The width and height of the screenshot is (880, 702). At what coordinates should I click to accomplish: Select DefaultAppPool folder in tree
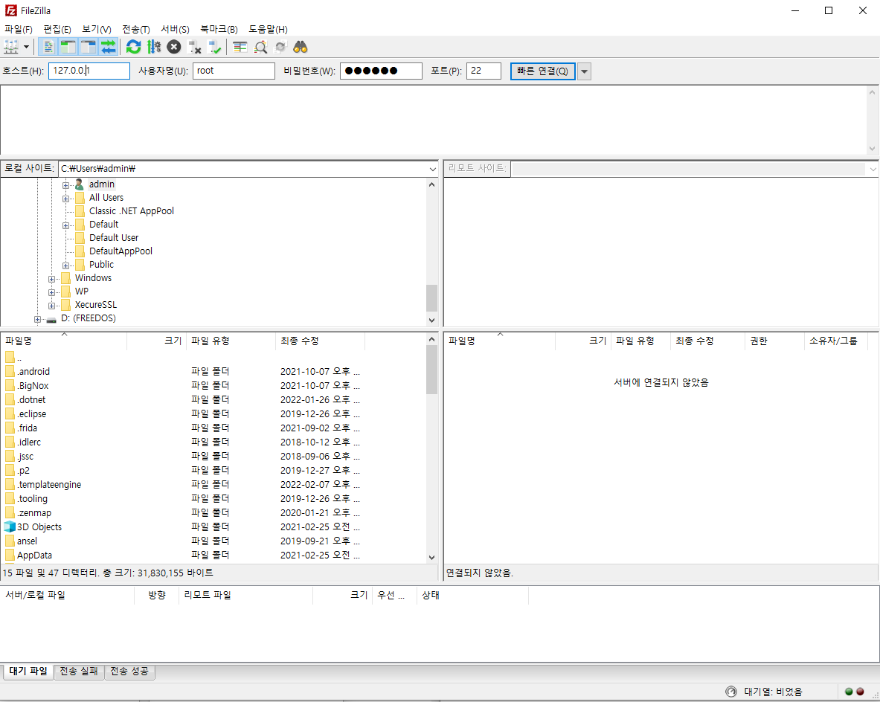pyautogui.click(x=121, y=251)
